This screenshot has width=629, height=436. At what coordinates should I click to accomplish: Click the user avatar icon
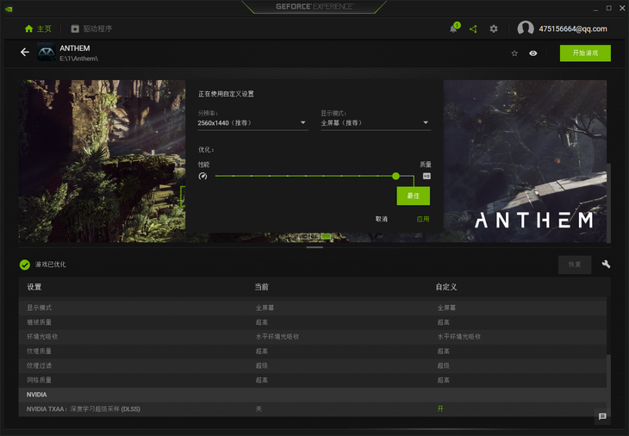point(526,28)
